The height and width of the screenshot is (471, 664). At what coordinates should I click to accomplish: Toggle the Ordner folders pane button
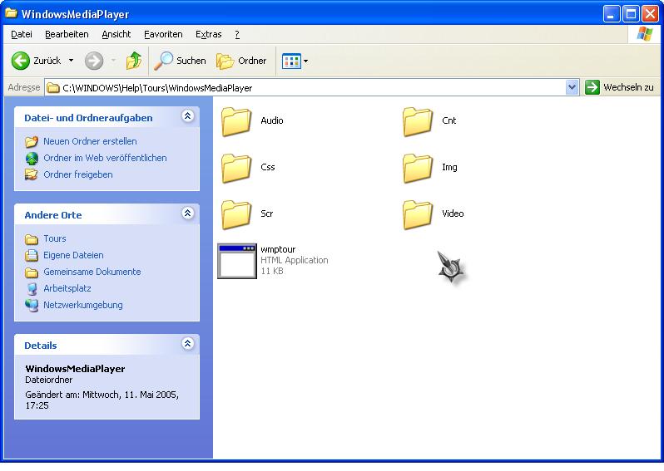click(x=241, y=61)
